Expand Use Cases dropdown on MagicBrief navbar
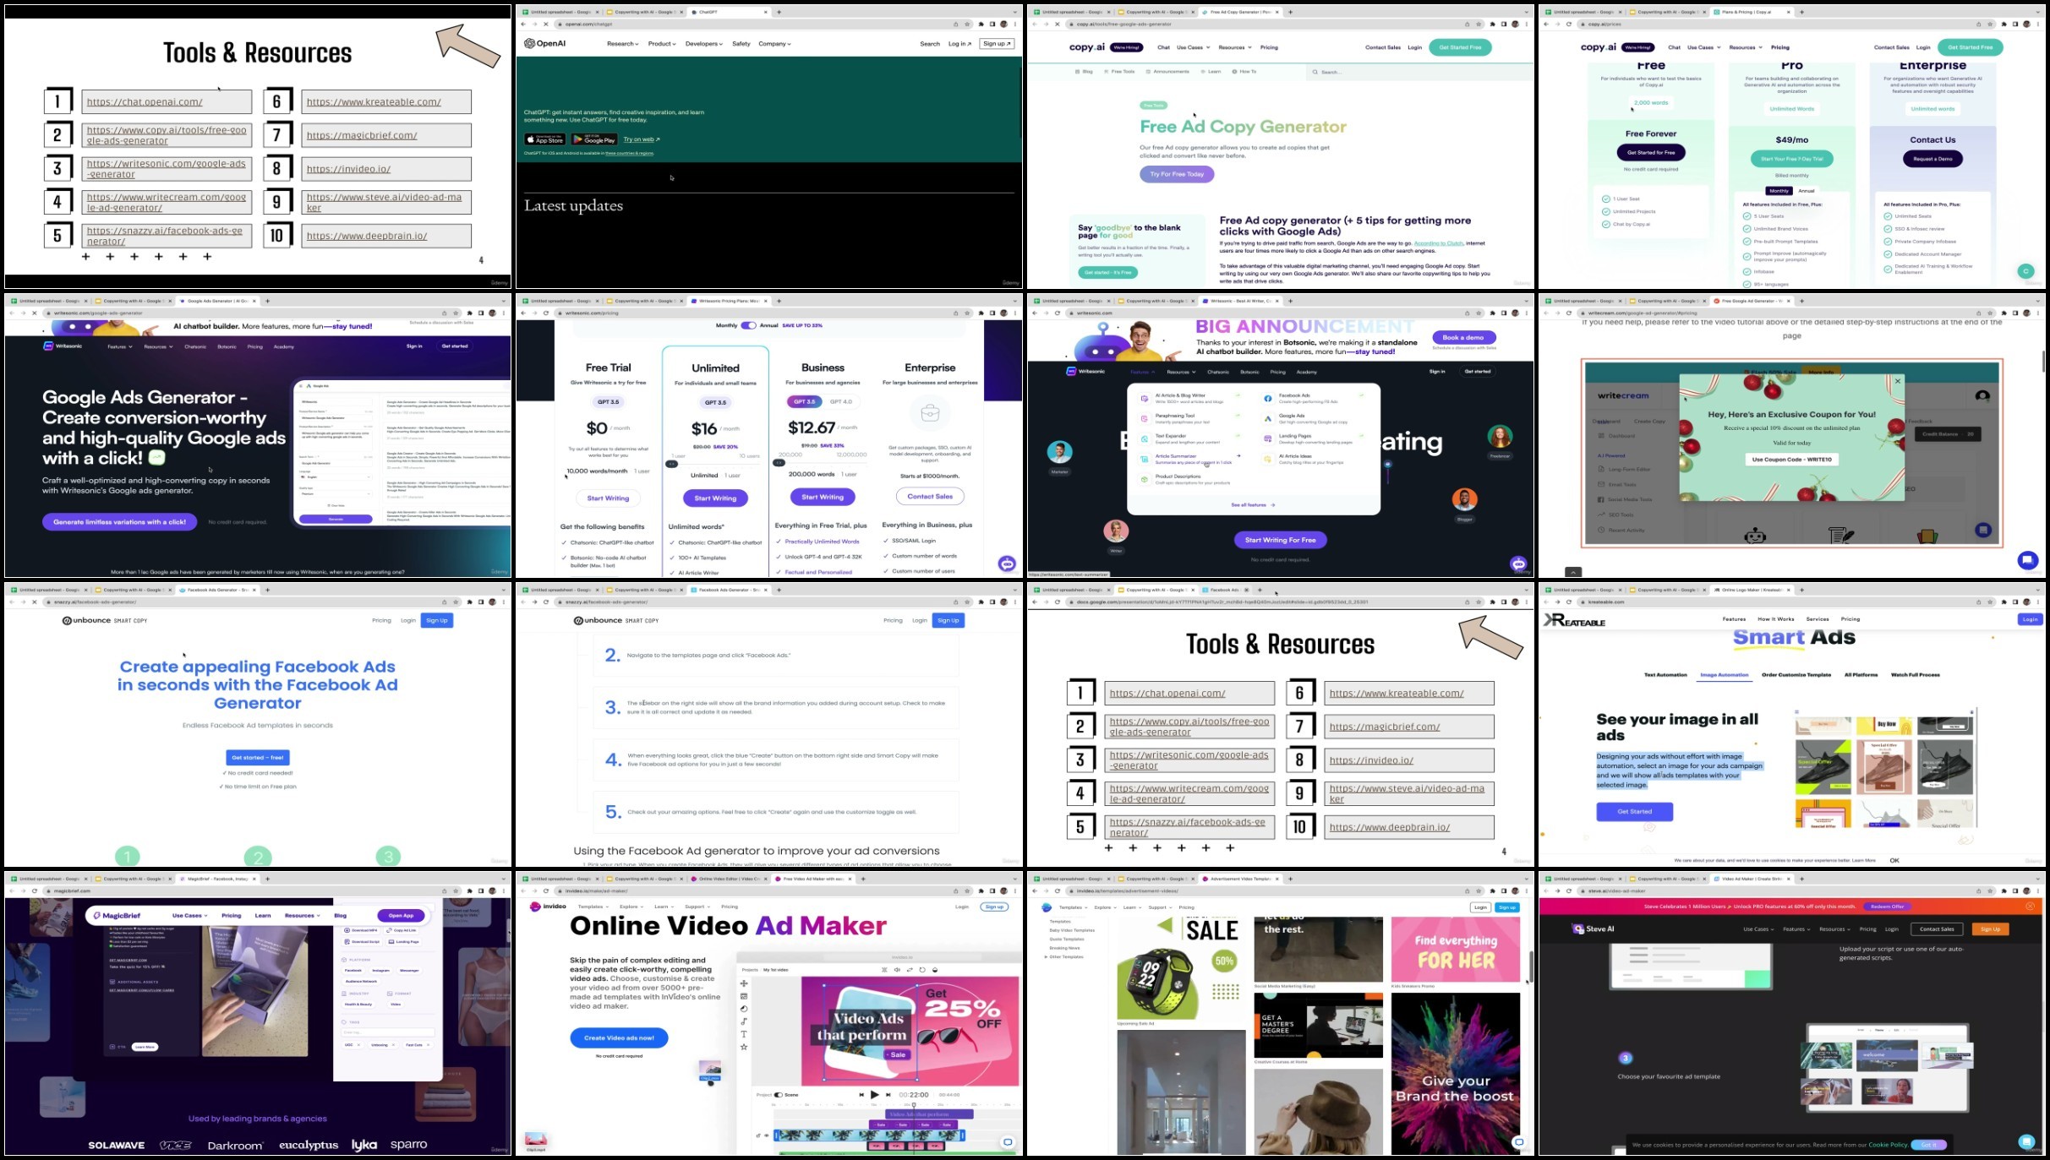Screen dimensions: 2050x1160 click(x=190, y=915)
